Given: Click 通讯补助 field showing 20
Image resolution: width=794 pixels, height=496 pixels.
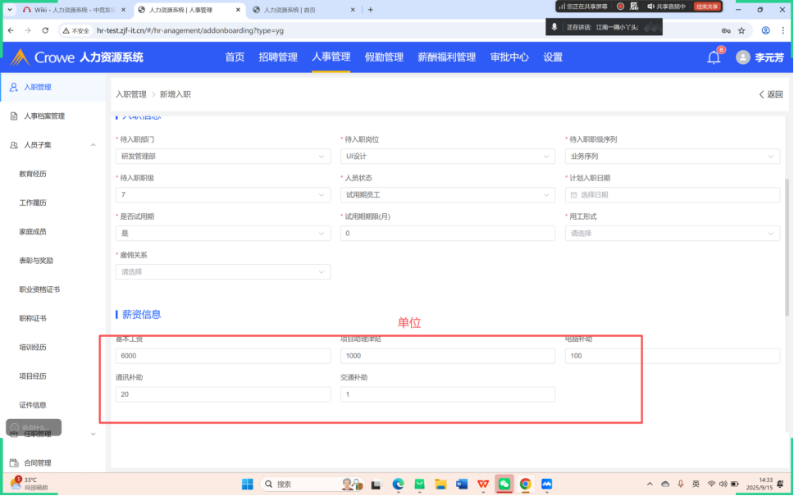Looking at the screenshot, I should (x=223, y=394).
